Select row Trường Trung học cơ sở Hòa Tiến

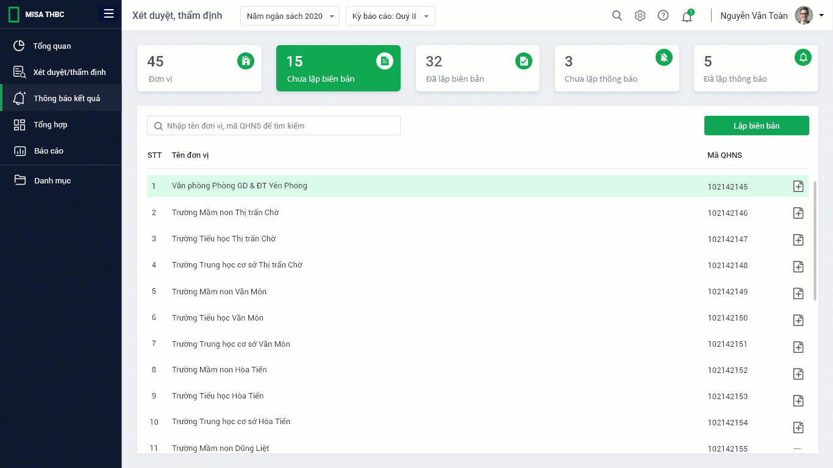point(477,422)
